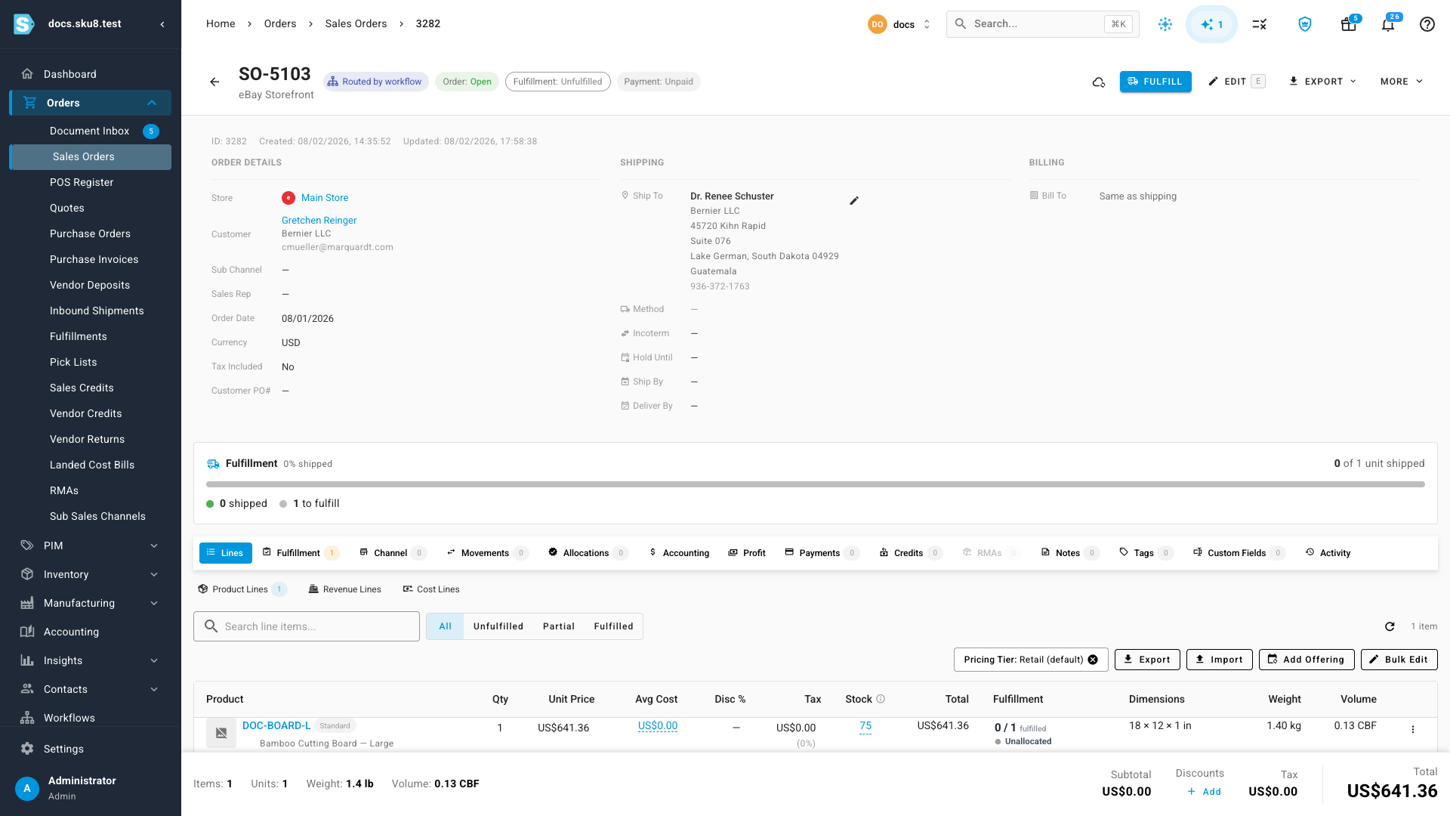Edit the Ship To address pencil icon
Image resolution: width=1450 pixels, height=816 pixels.
point(854,200)
